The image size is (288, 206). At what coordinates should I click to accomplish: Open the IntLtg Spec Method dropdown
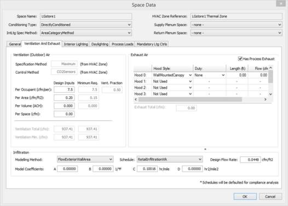[86, 33]
